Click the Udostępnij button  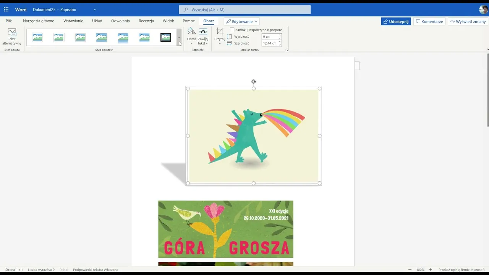[396, 21]
